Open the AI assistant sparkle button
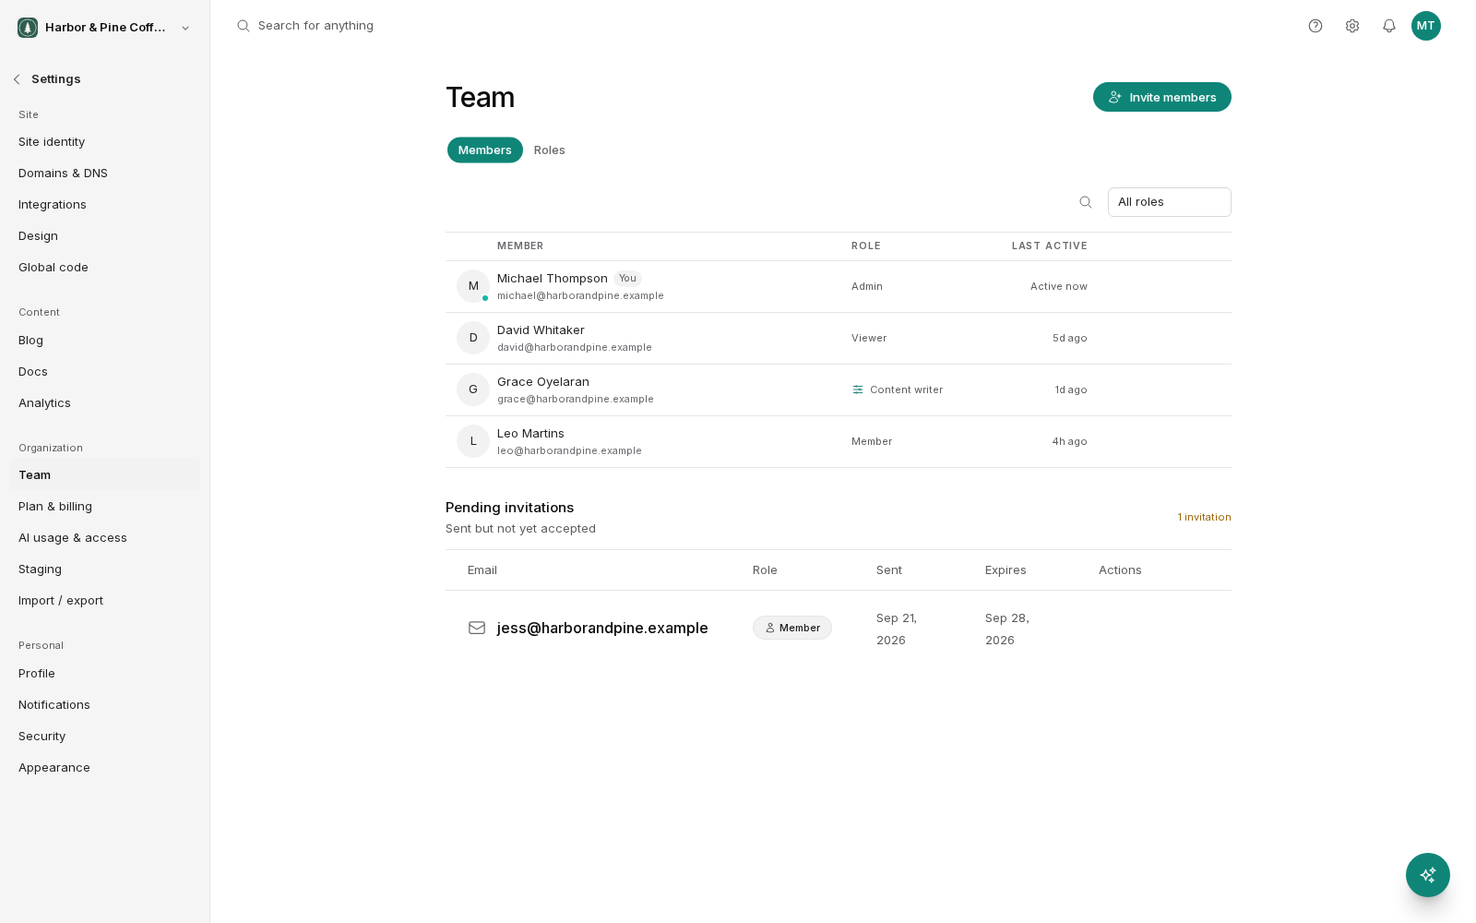 1428,875
